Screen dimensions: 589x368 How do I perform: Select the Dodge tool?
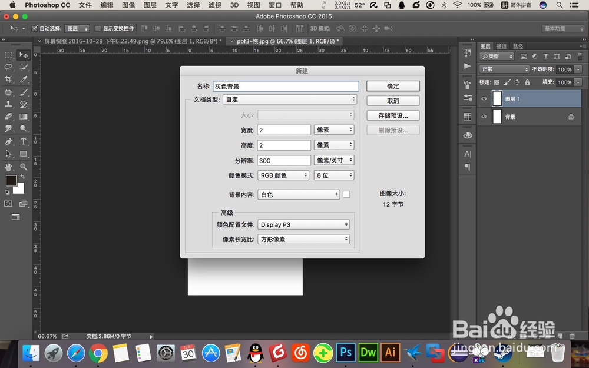point(24,128)
